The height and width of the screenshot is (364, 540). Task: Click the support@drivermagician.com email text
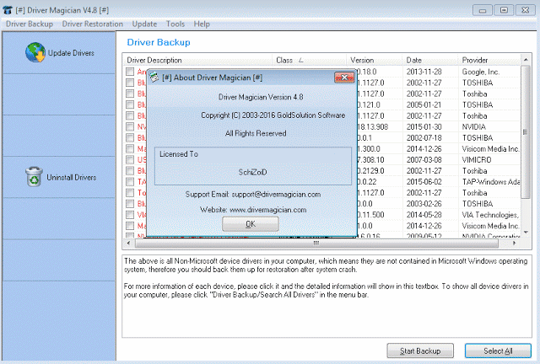pos(276,195)
